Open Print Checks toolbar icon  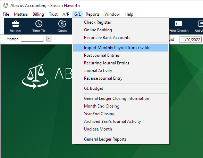coord(179,26)
